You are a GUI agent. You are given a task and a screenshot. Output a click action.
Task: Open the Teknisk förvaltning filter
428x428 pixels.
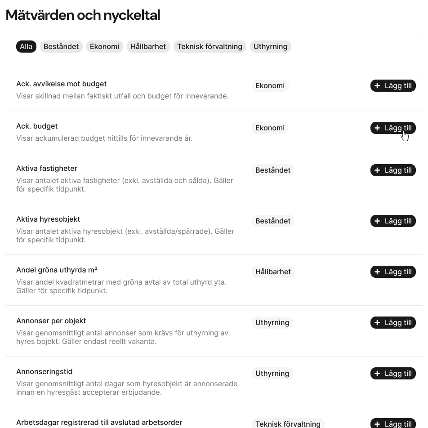(x=210, y=46)
